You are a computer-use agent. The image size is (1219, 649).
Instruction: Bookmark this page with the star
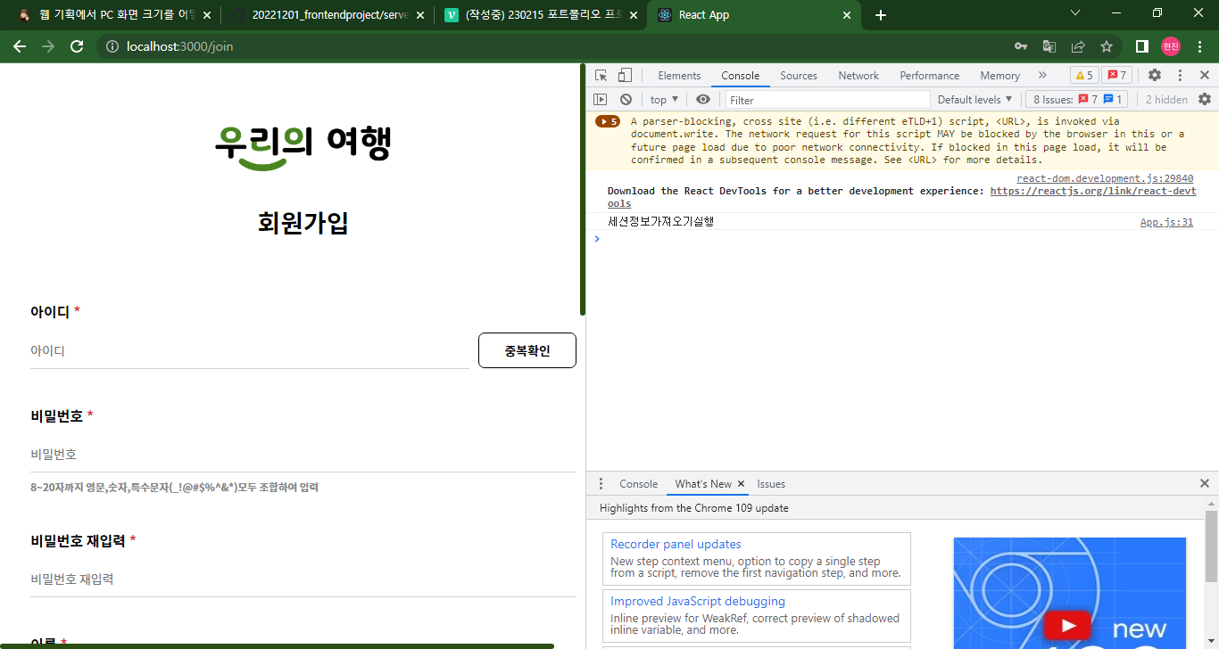tap(1107, 46)
